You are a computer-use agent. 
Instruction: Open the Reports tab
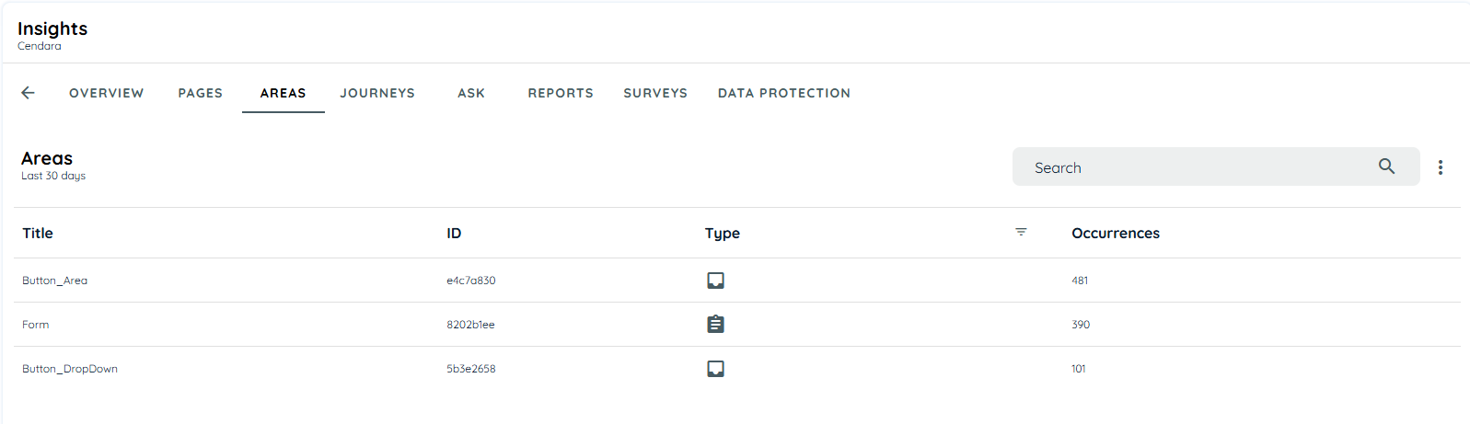561,93
